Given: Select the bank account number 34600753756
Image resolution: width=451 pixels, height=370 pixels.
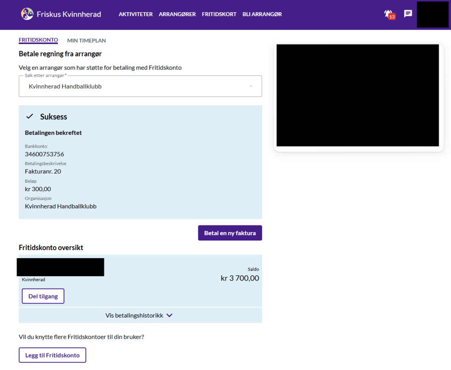Looking at the screenshot, I should pos(44,154).
